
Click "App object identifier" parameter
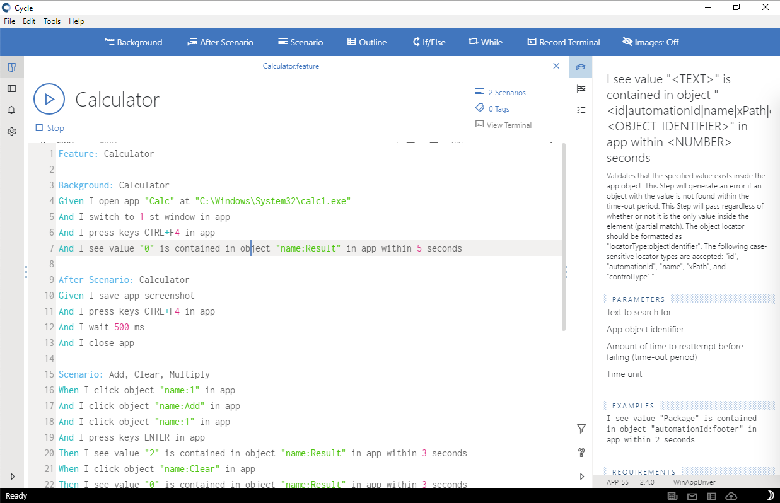tap(645, 329)
